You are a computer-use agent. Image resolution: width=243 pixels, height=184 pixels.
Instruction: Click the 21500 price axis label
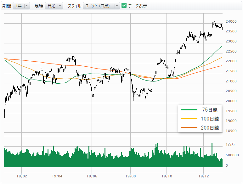pyautogui.click(x=231, y=71)
